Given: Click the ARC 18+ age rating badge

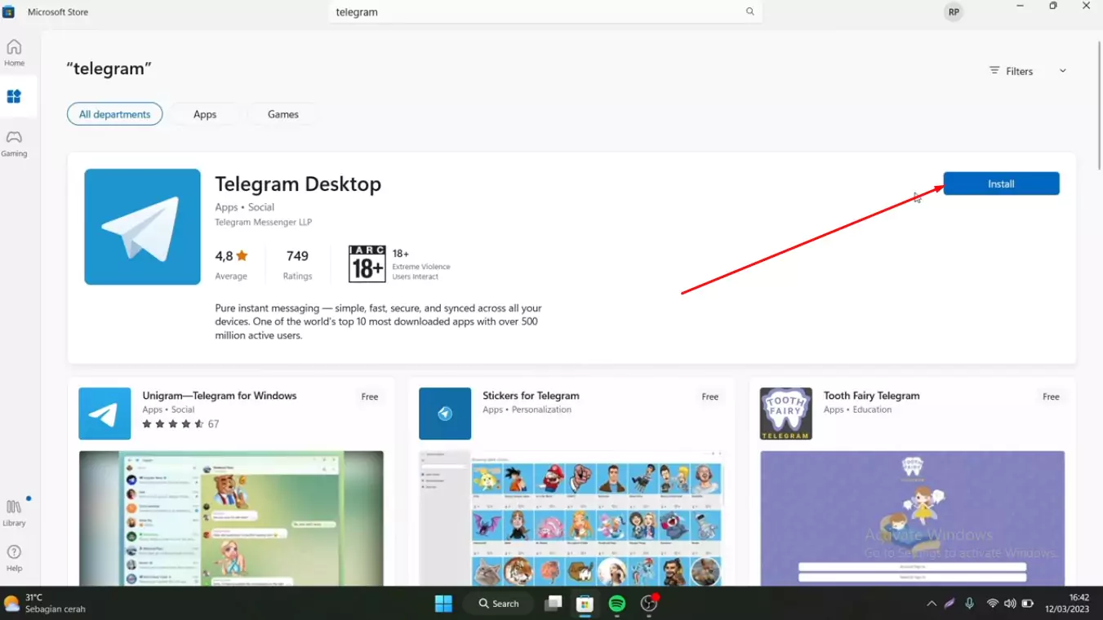Looking at the screenshot, I should click(x=367, y=263).
